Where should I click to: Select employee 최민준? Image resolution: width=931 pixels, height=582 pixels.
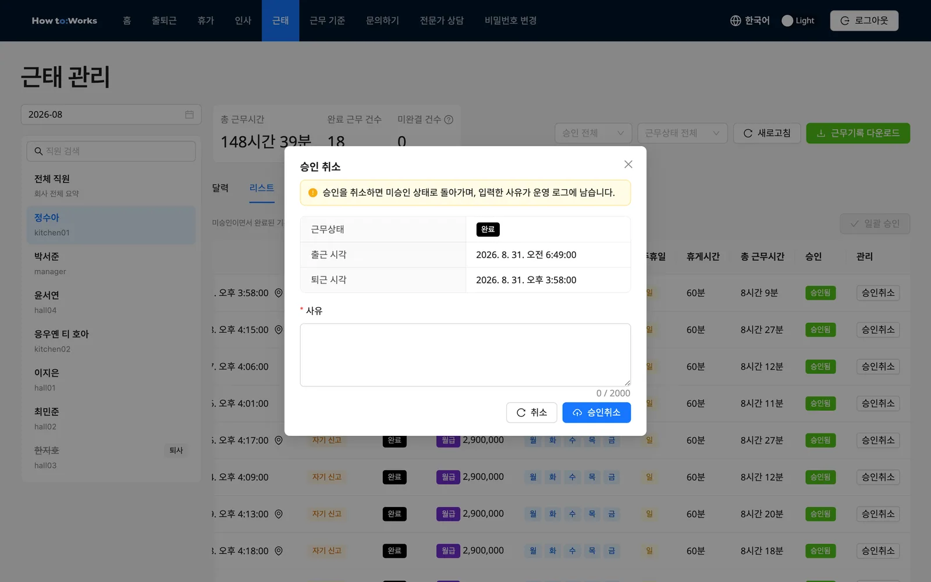pyautogui.click(x=111, y=419)
